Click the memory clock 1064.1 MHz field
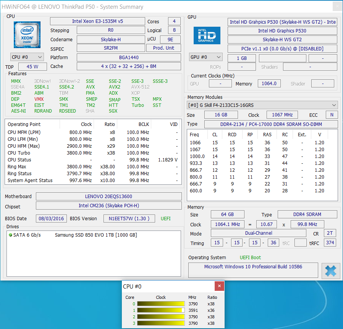 tap(228, 224)
